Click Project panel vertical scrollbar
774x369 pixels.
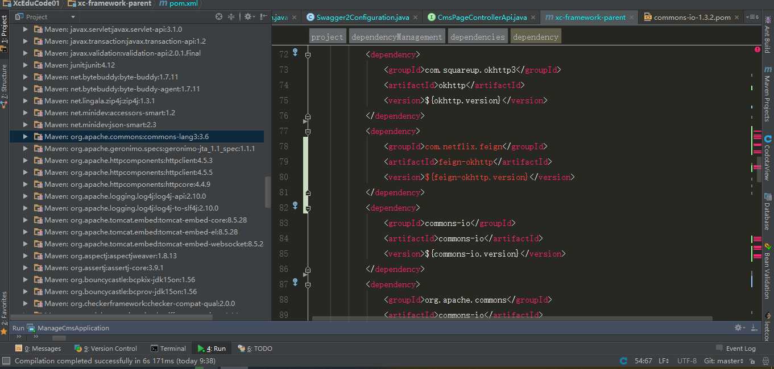click(267, 191)
